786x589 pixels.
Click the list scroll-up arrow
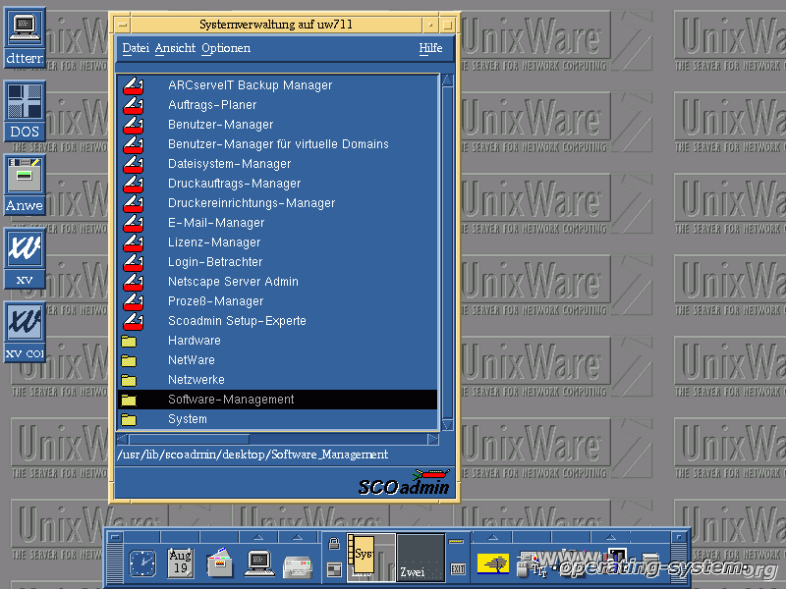click(x=448, y=80)
